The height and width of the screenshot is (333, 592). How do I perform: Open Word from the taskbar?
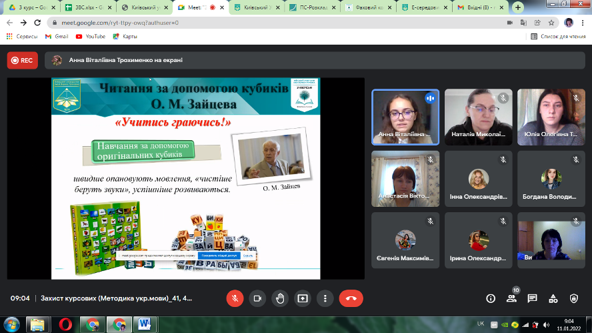click(x=144, y=325)
